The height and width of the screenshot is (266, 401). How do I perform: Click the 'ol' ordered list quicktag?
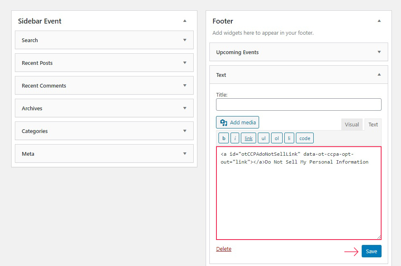pyautogui.click(x=277, y=138)
